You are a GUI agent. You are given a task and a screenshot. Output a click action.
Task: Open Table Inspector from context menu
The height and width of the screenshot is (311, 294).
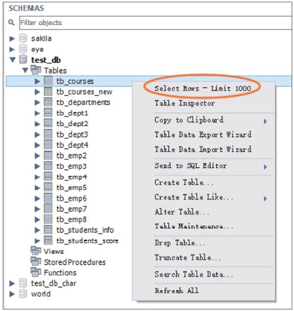(185, 103)
